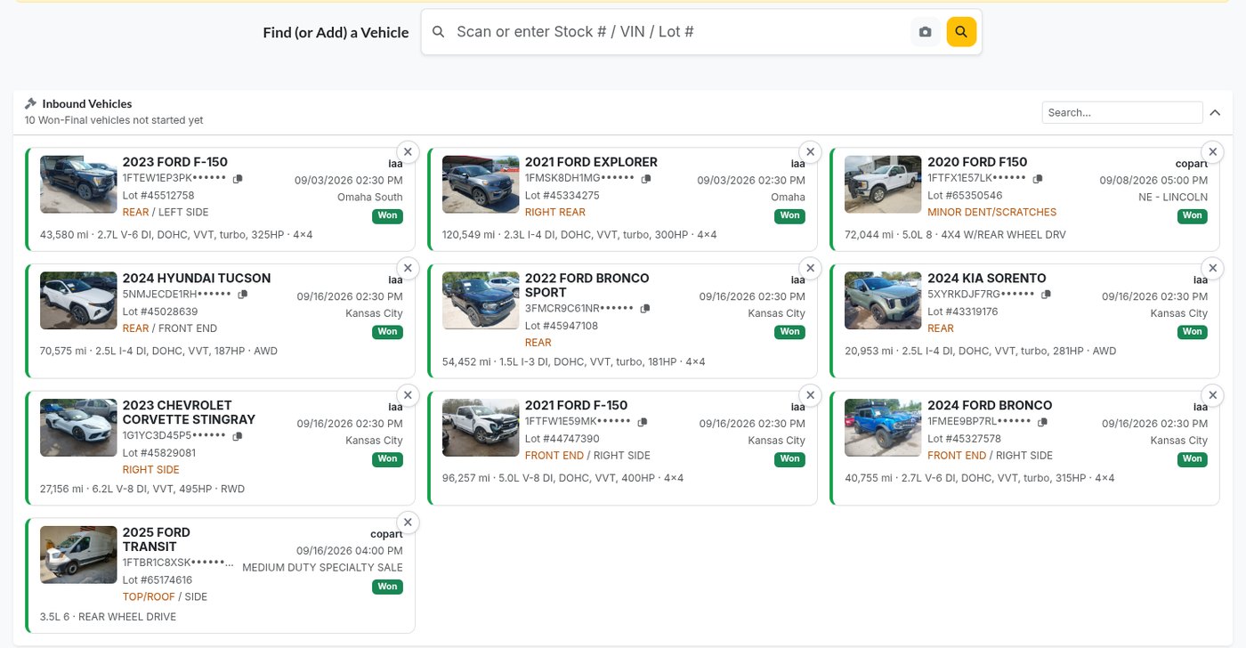Screen dimensions: 1246x648
Task: Click the 2021 FORD EXPLORER title
Action: [591, 162]
